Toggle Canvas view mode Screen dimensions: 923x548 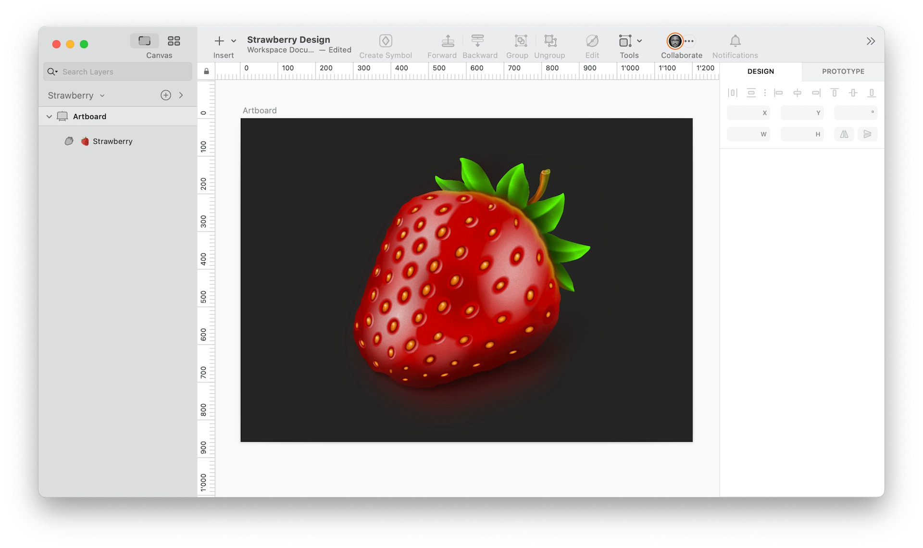(x=144, y=40)
